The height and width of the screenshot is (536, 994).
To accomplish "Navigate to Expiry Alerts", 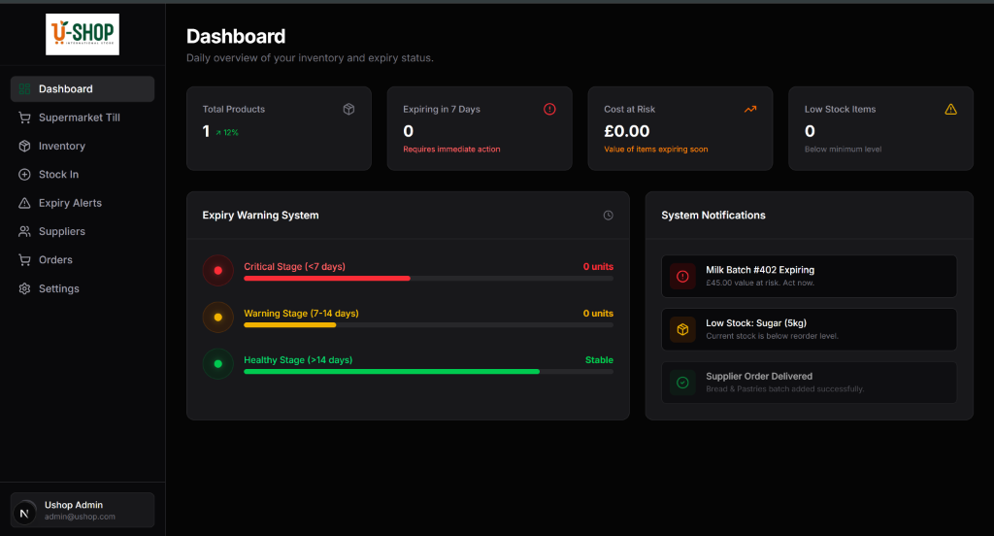I will click(70, 203).
